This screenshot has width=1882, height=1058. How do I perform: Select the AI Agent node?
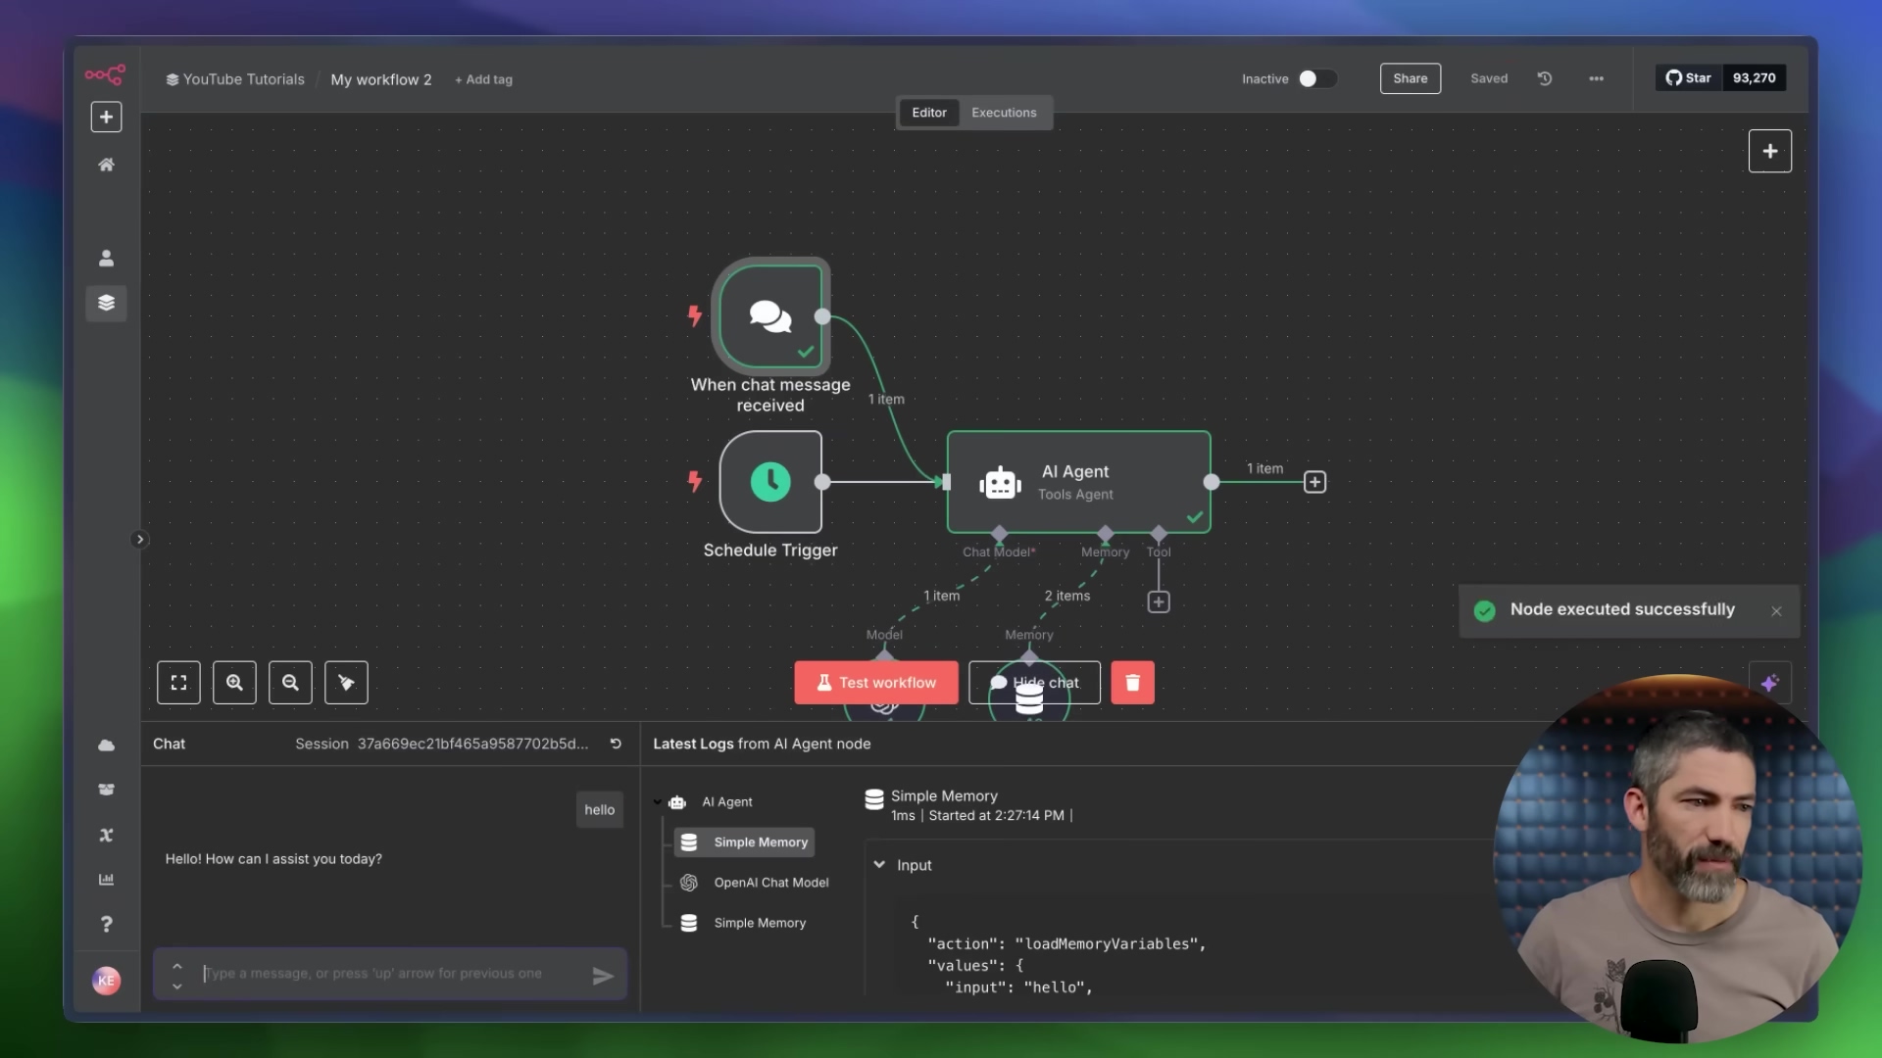point(1078,482)
